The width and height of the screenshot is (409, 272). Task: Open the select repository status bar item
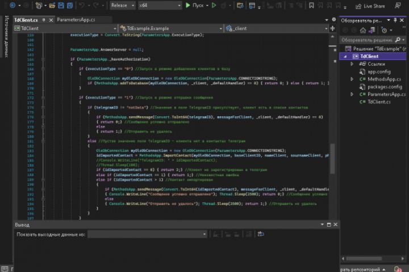pyautogui.click(x=363, y=269)
